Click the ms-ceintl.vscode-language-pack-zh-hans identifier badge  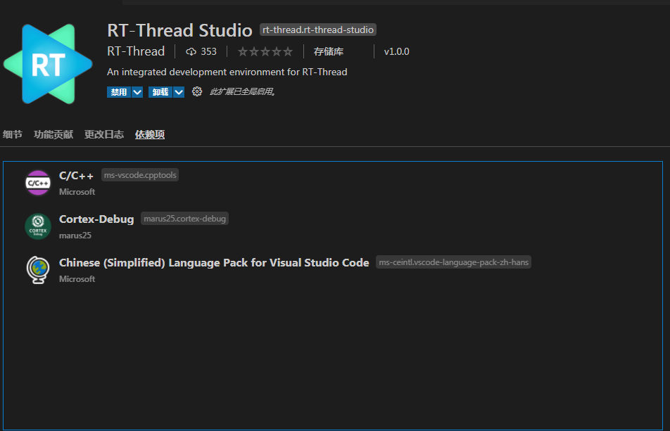[453, 262]
